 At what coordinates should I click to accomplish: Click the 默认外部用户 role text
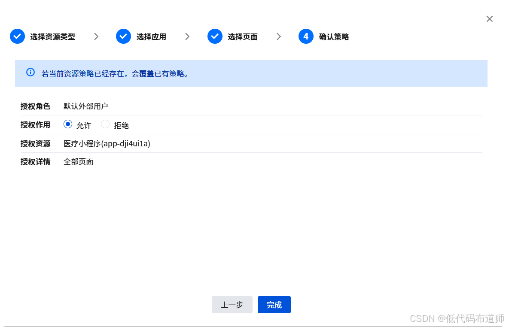click(x=85, y=106)
